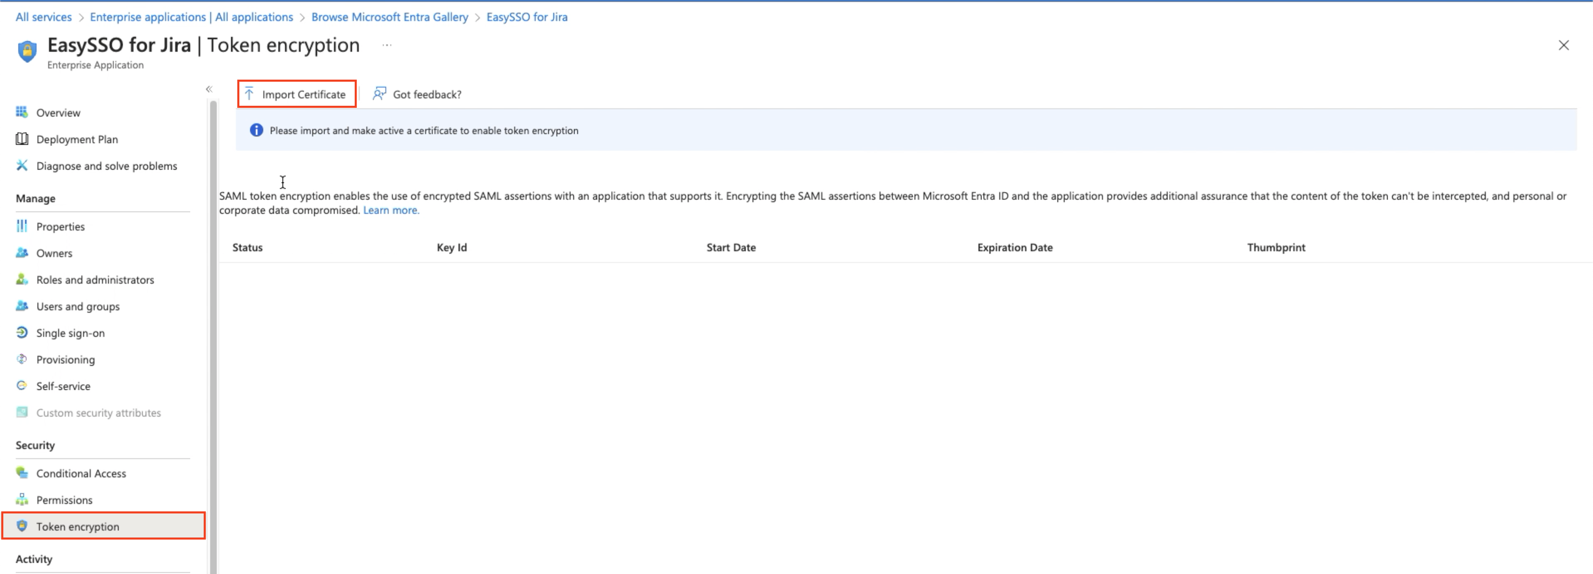1593x574 pixels.
Task: Follow the Learn more link
Action: tap(391, 210)
